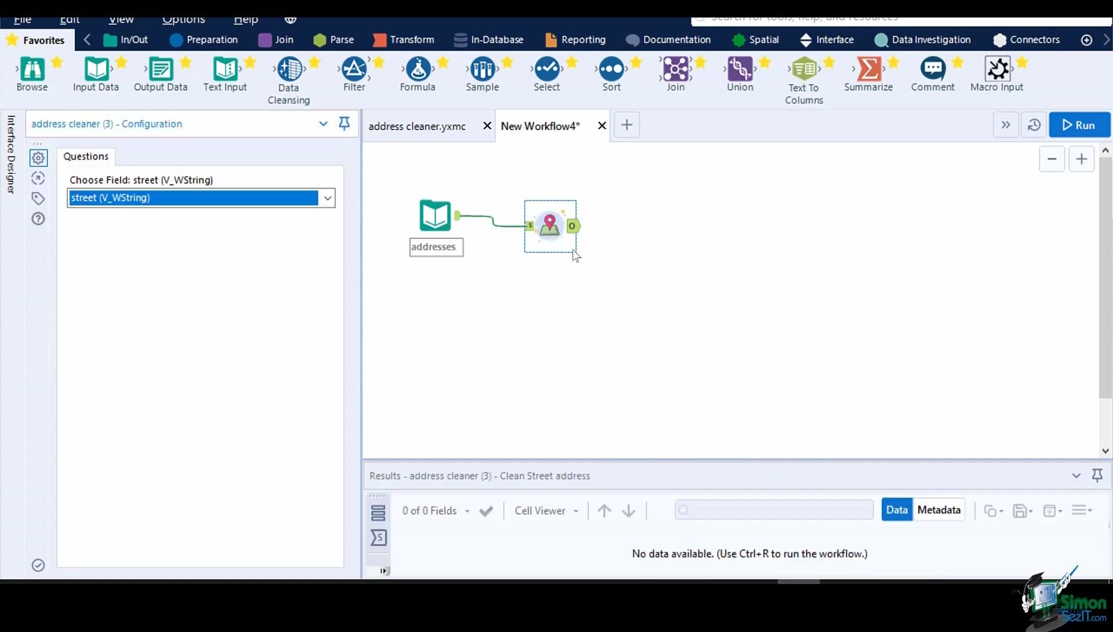Viewport: 1113px width, 632px height.
Task: Click the Questions tab in Configuration
Action: click(x=86, y=157)
